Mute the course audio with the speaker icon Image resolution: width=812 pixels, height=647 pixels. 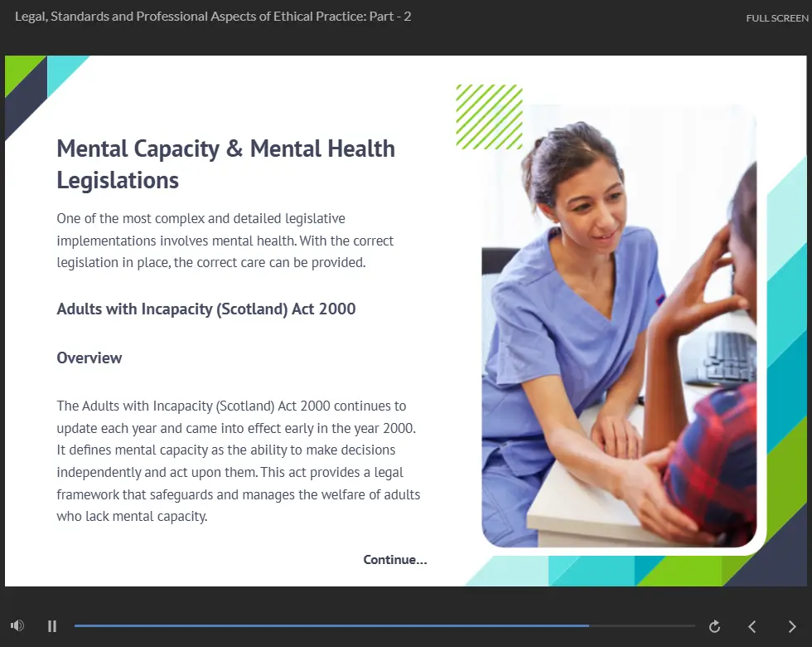click(x=17, y=625)
